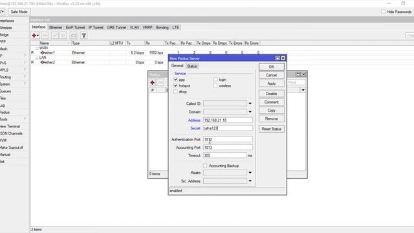
Task: Click the Reset Status button
Action: coord(272,129)
